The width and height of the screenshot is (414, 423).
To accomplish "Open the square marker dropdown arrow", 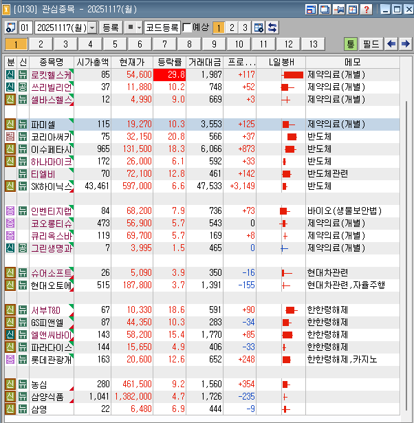I will click(x=139, y=28).
